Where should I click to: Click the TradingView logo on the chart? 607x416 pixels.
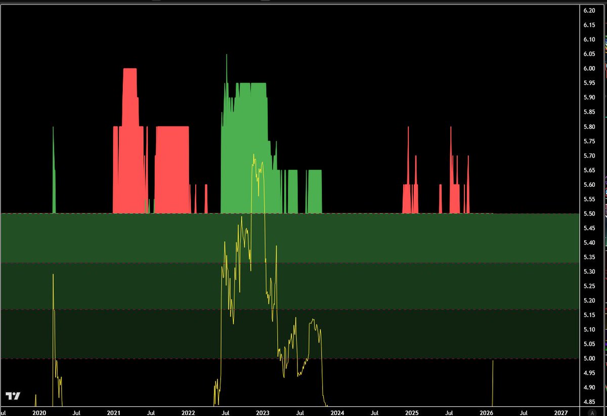click(13, 396)
